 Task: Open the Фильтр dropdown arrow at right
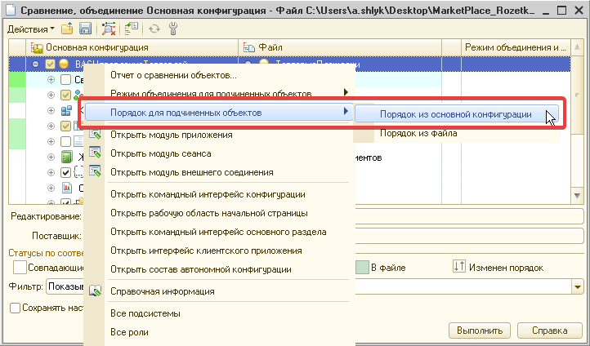578,286
